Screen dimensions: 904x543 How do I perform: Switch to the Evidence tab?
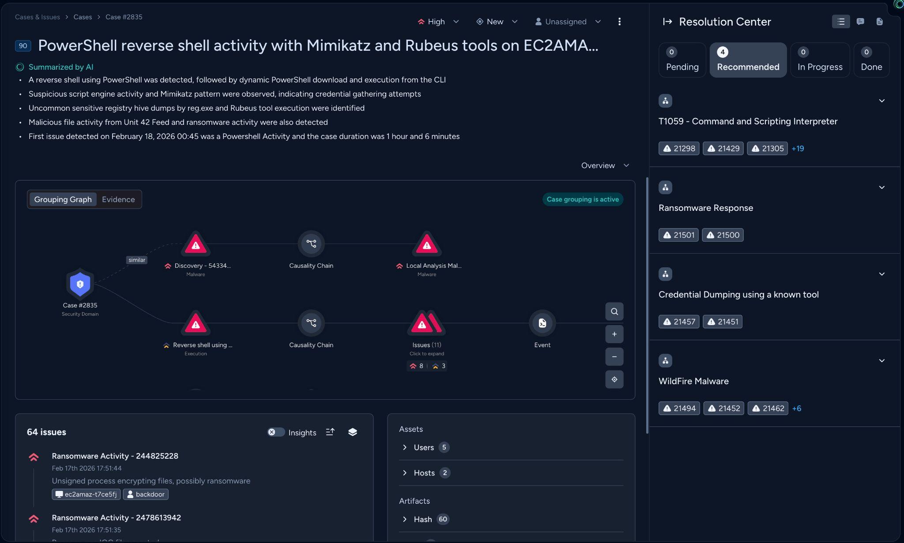(x=118, y=199)
